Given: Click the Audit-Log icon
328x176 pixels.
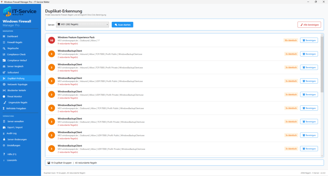Looking at the screenshot, I should (4, 134).
